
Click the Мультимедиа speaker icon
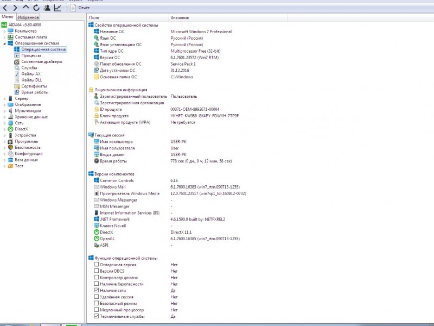click(x=10, y=111)
